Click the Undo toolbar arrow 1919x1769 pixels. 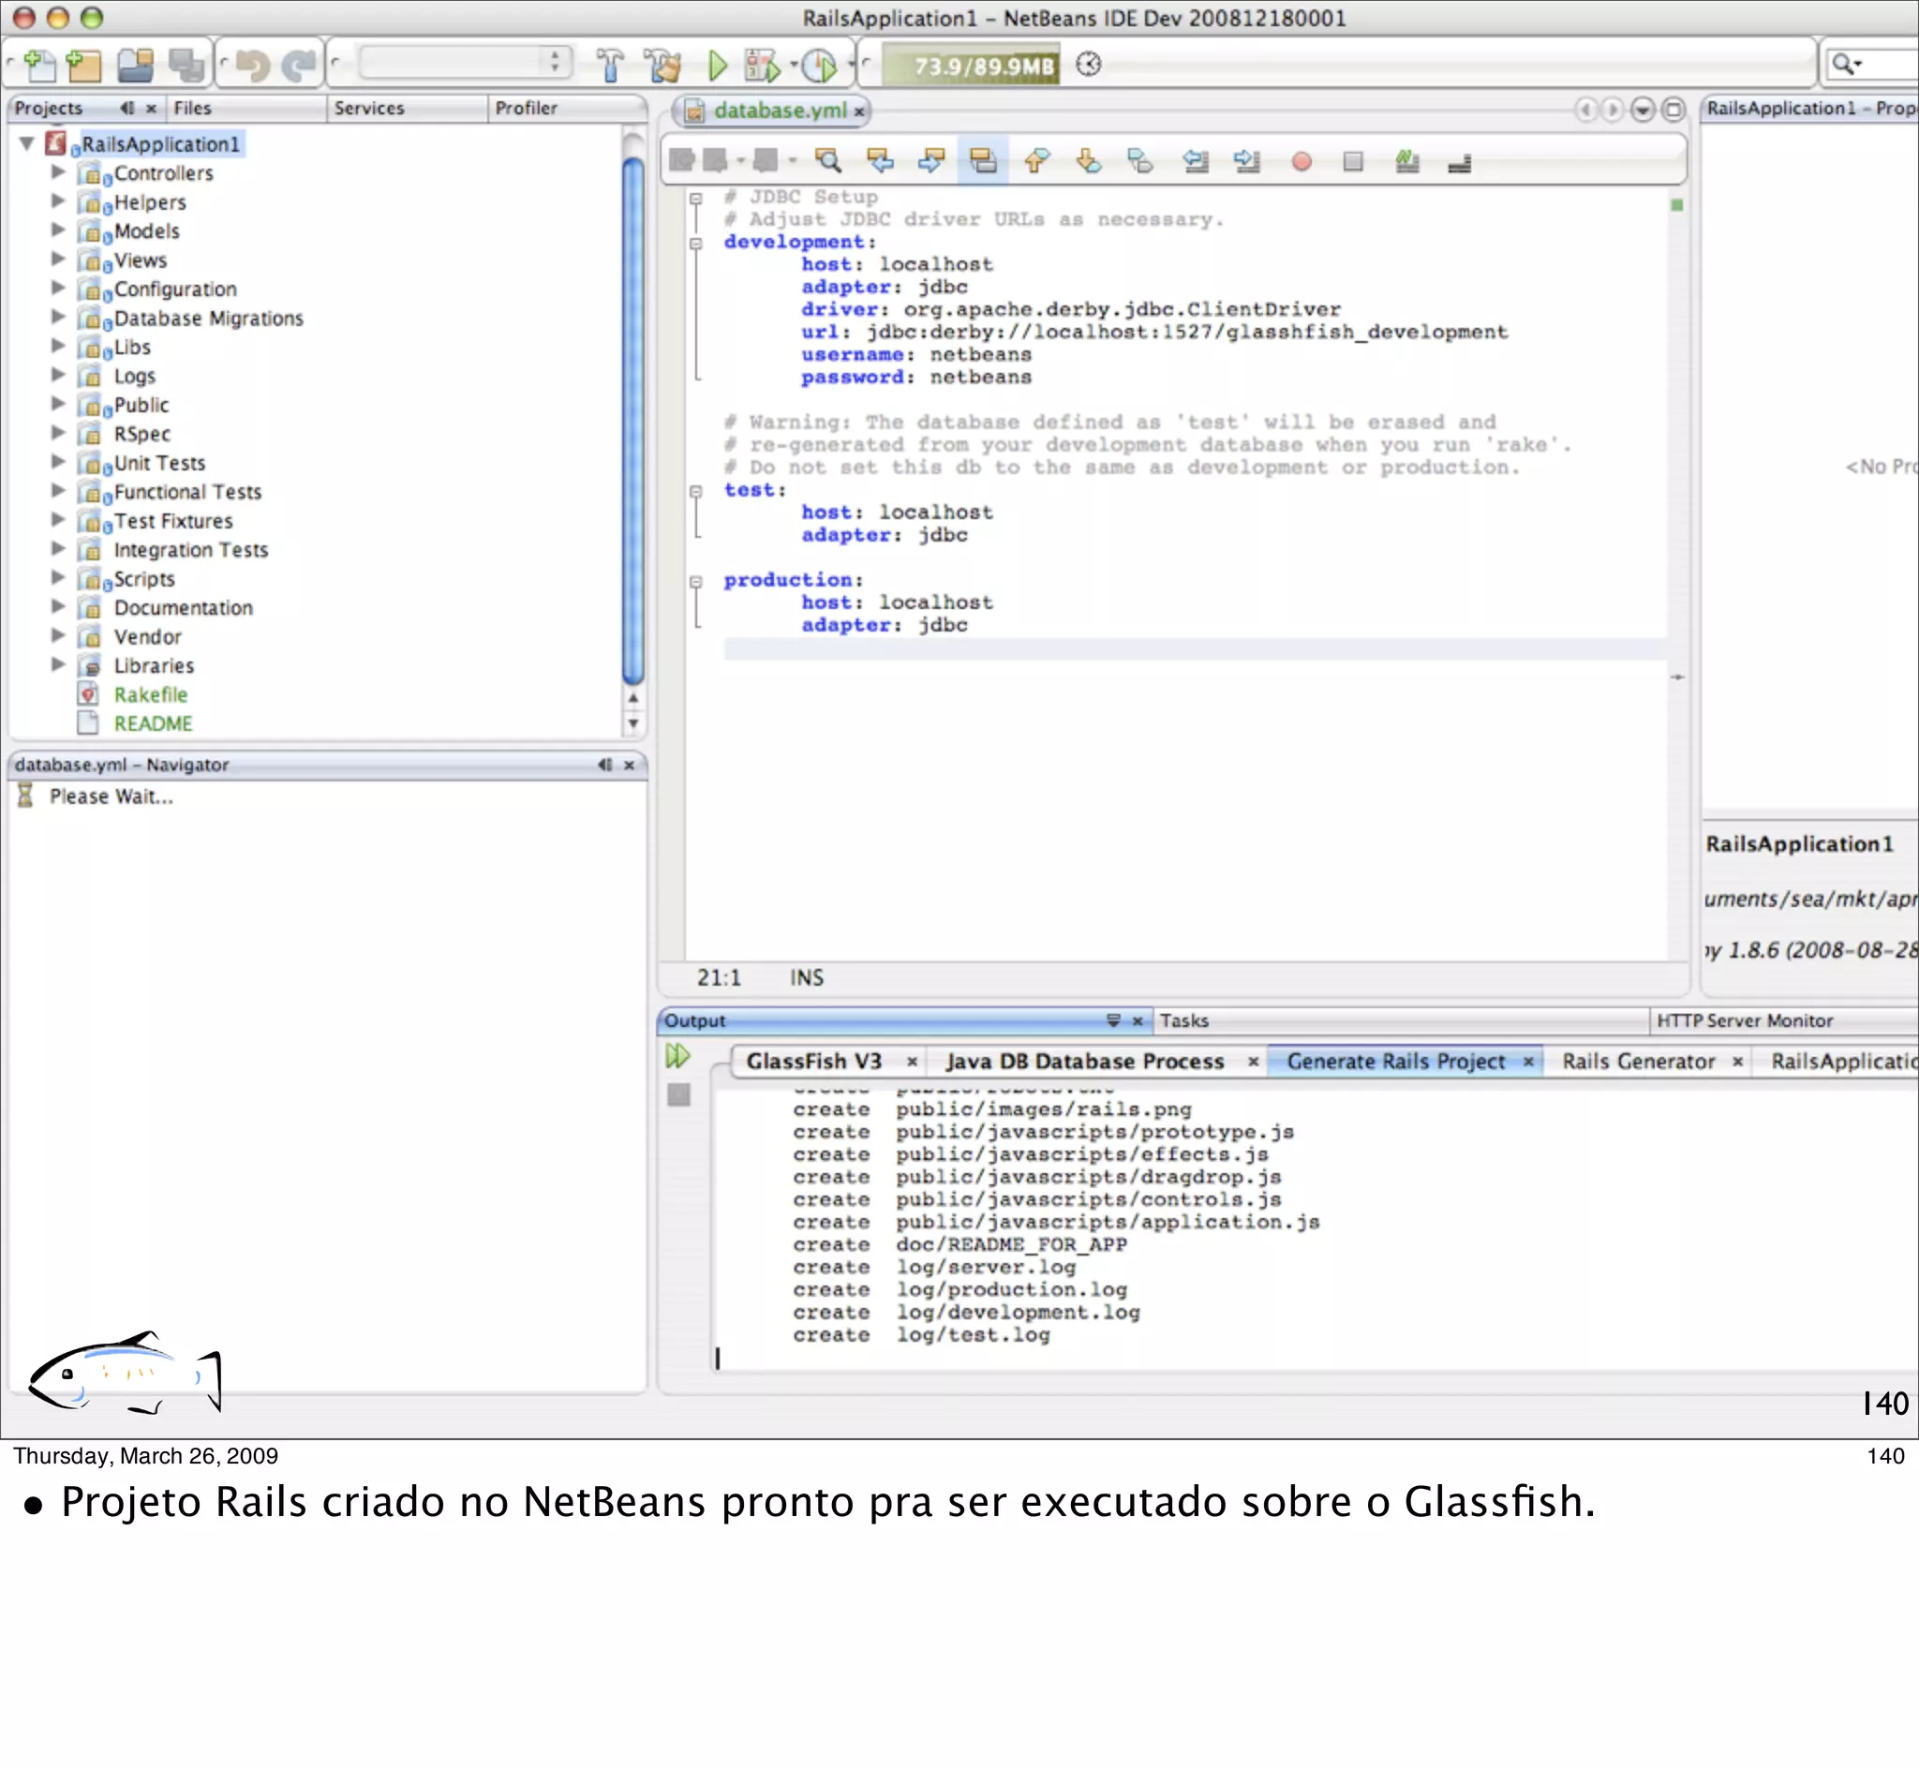(253, 66)
